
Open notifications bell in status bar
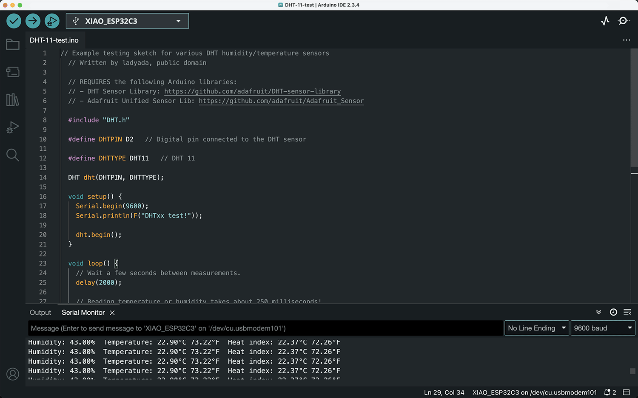(610, 392)
